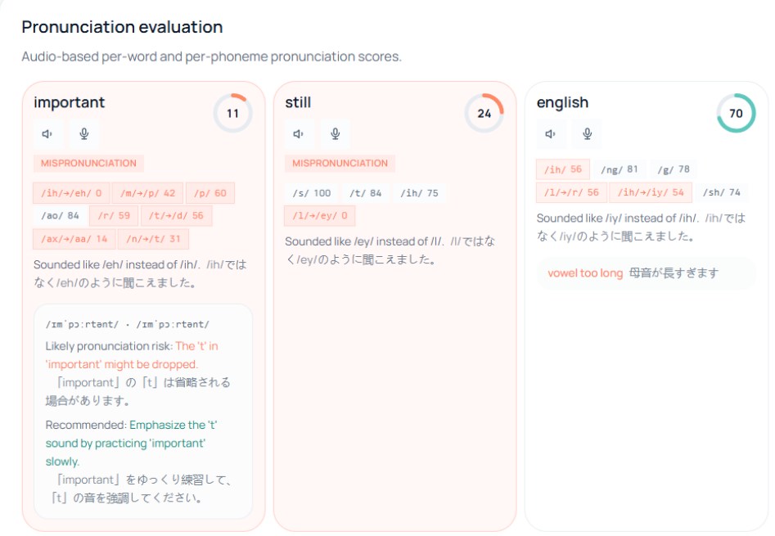This screenshot has width=775, height=536.
Task: Click the score ring showing 70
Action: (x=736, y=113)
